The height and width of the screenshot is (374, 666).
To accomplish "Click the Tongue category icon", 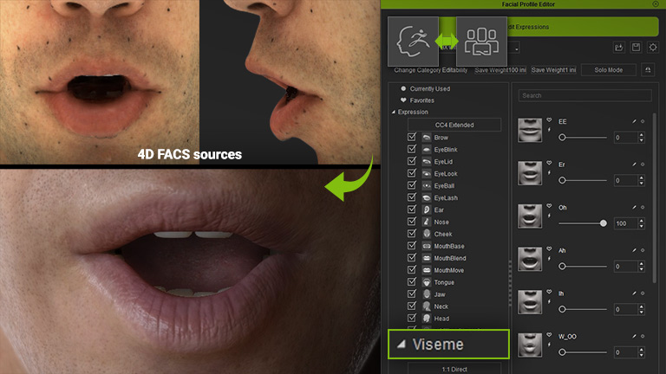I will point(427,282).
